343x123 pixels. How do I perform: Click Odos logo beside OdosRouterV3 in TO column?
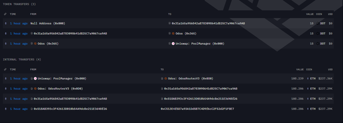pos(166,79)
